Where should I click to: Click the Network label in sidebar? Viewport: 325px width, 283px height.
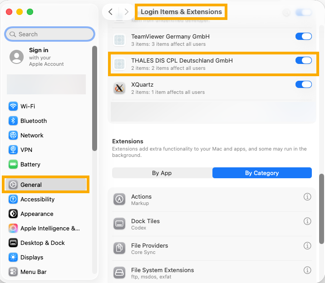[32, 136]
